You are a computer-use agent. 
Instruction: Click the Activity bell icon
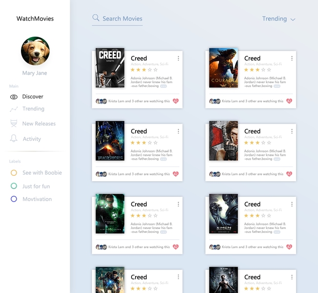[14, 138]
